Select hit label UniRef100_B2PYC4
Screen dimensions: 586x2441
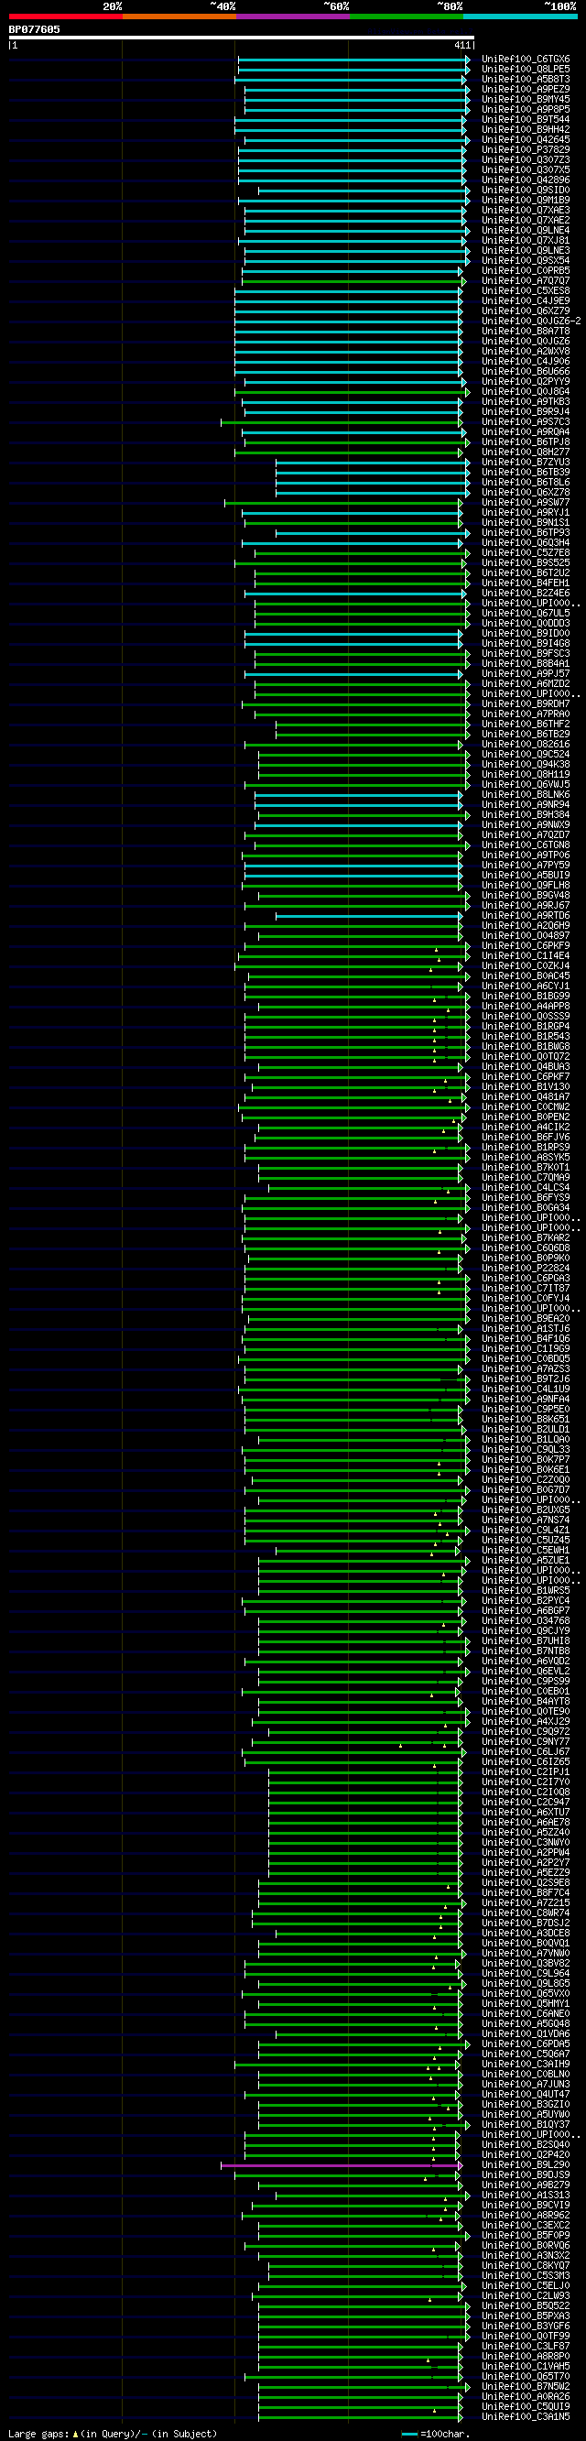[x=526, y=1600]
